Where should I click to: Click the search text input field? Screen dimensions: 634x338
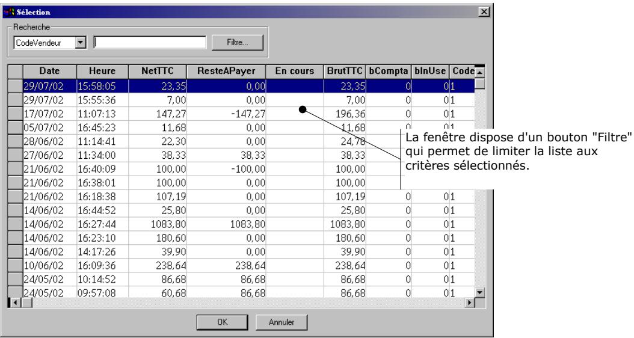(x=150, y=43)
